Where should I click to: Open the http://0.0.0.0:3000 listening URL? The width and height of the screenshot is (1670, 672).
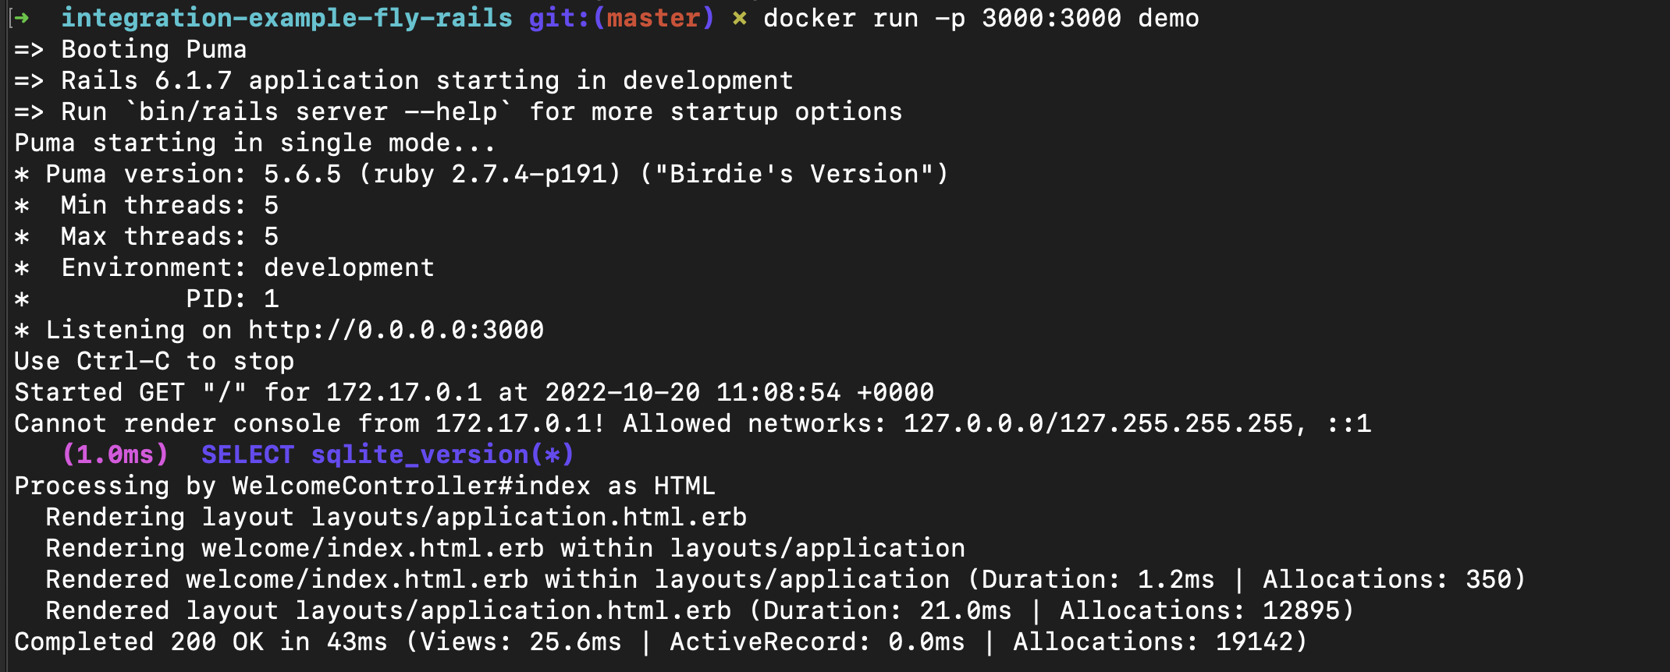pyautogui.click(x=396, y=330)
